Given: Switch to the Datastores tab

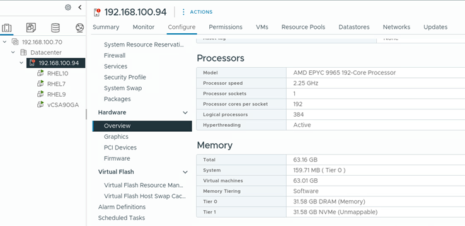Looking at the screenshot, I should [354, 27].
